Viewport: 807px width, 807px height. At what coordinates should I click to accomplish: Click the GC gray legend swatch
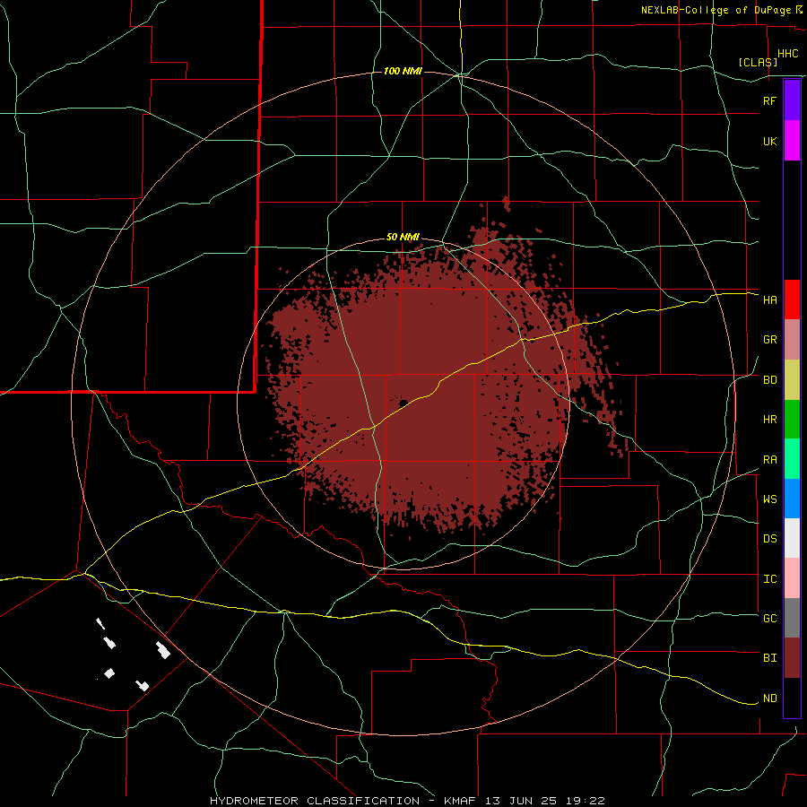point(792,618)
